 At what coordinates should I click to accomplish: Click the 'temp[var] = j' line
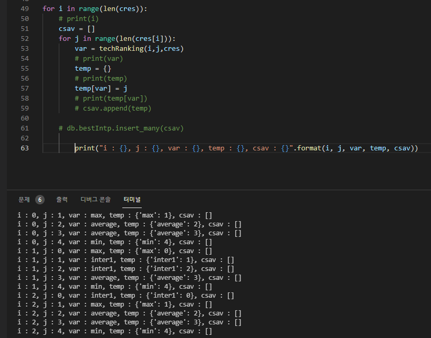tap(101, 89)
